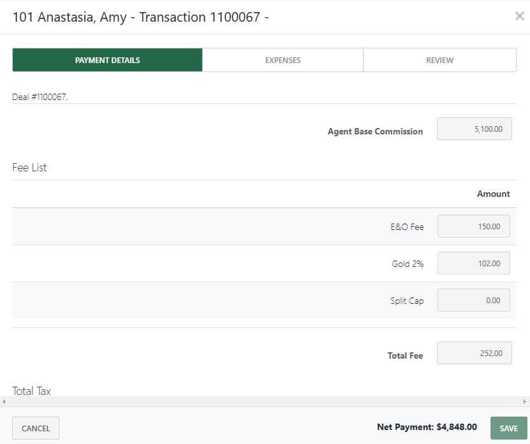
Task: Click the CANCEL button
Action: click(35, 428)
